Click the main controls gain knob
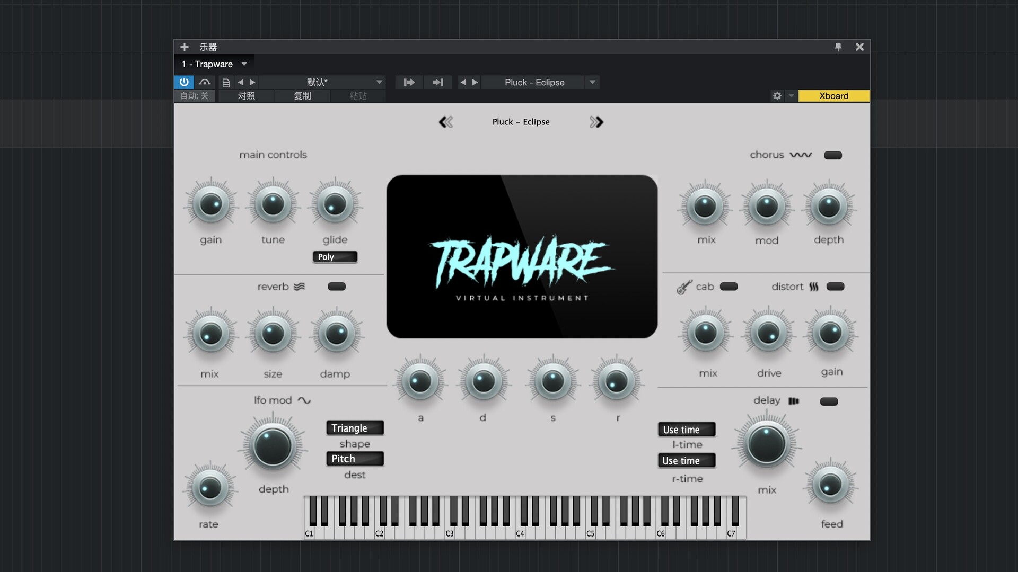The height and width of the screenshot is (572, 1018). coord(210,204)
